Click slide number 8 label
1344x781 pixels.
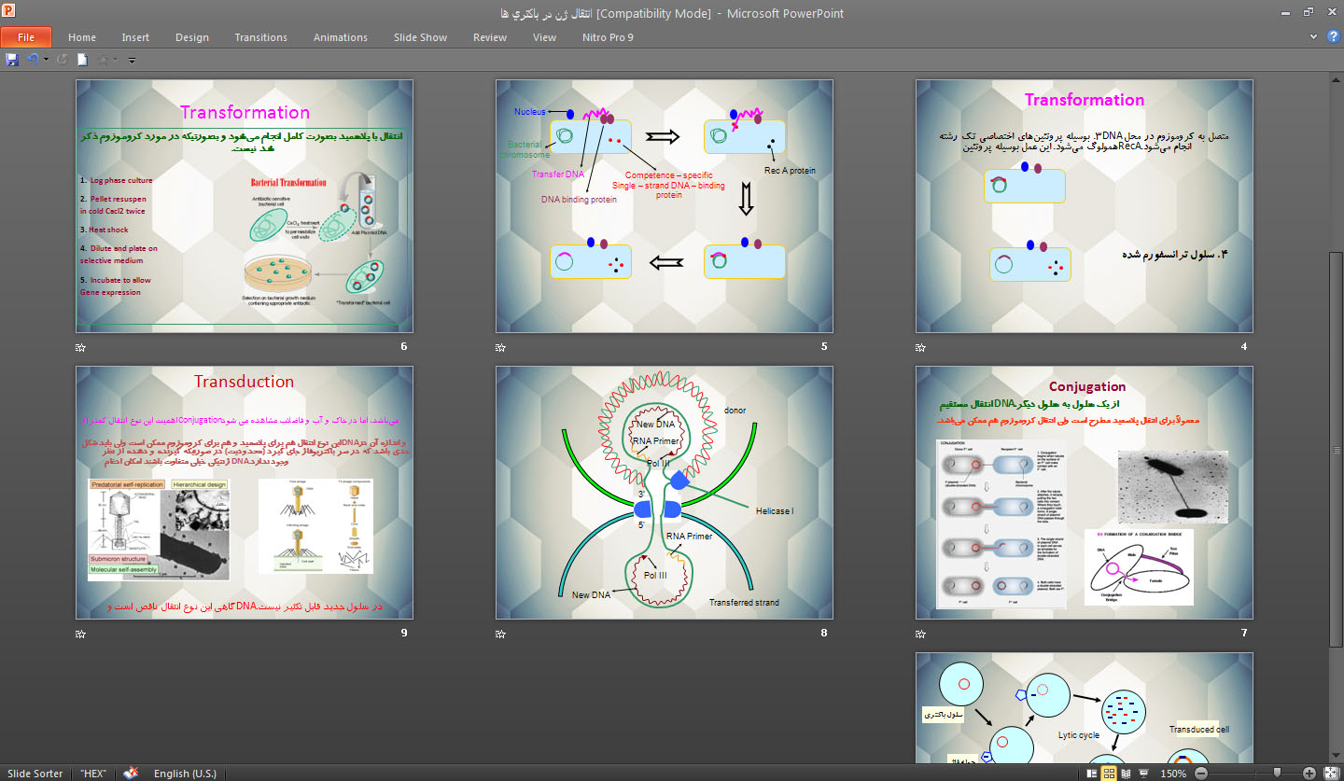[x=824, y=634]
